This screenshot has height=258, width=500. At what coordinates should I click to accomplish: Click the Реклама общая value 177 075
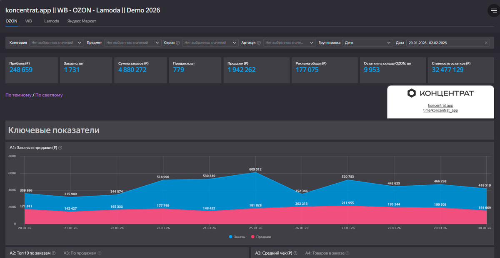click(307, 70)
